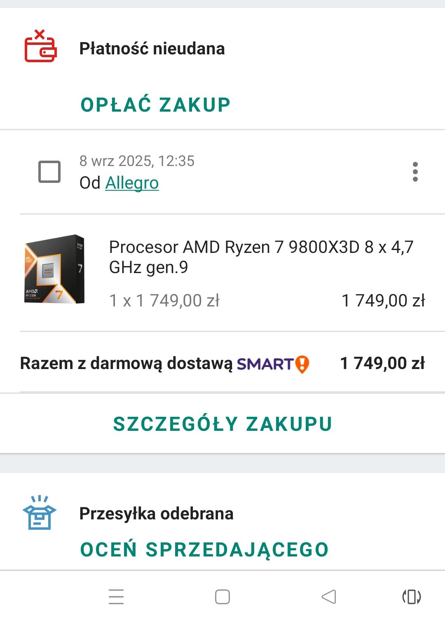
Task: Open SZCZEGÓŁY ZAKUPU purchase details
Action: pos(222,424)
